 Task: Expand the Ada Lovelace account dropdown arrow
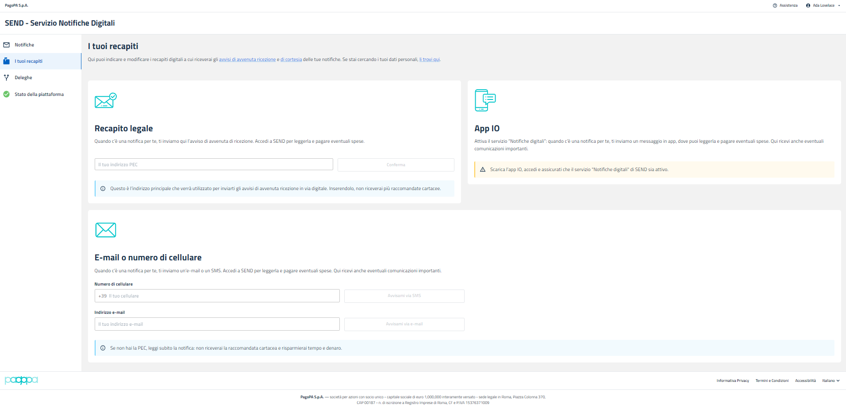[x=839, y=6]
